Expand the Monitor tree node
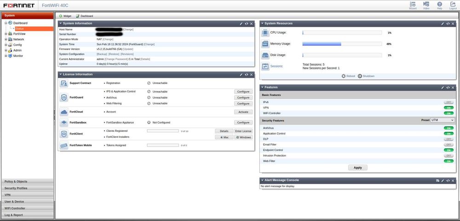Image resolution: width=460 pixels, height=221 pixels. [x=6, y=56]
